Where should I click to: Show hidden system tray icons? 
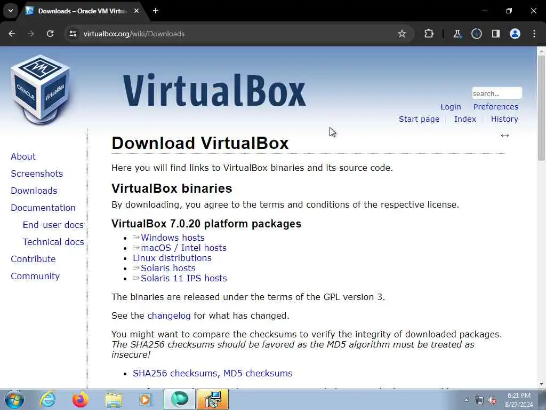(x=466, y=400)
